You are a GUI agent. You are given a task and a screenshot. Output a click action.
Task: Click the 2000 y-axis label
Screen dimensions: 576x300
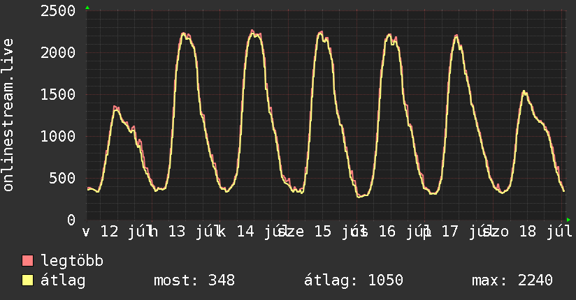coord(58,53)
